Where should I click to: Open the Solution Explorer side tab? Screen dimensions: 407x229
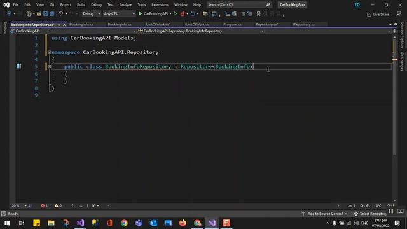tap(401, 35)
